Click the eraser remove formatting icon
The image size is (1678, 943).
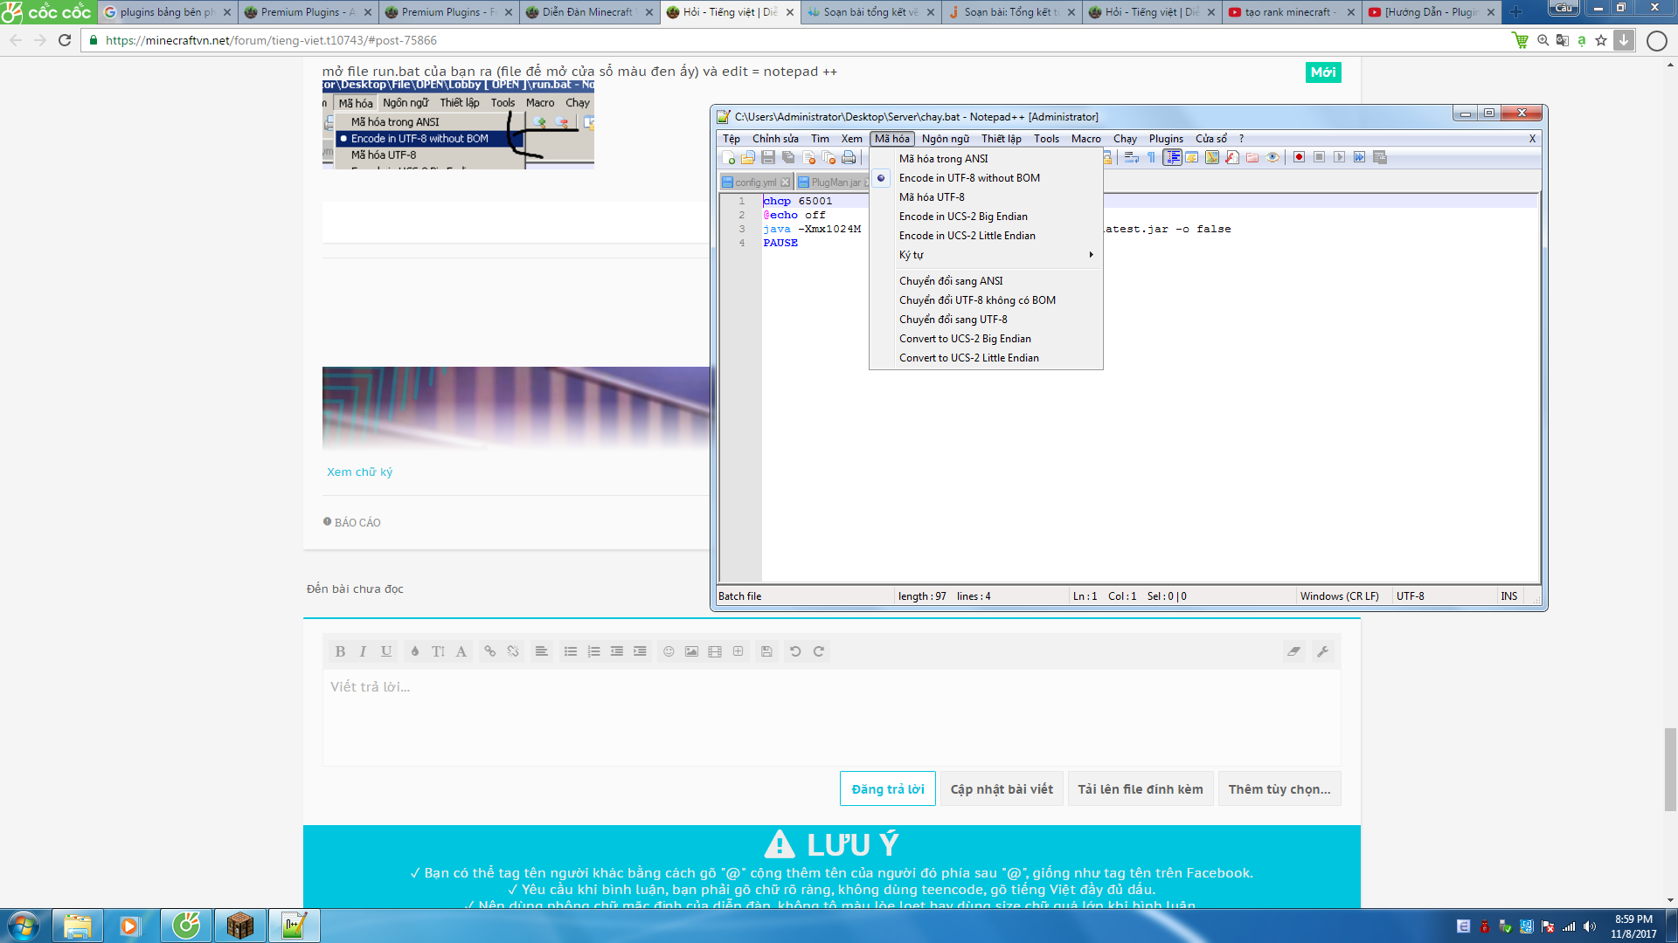pyautogui.click(x=1293, y=651)
